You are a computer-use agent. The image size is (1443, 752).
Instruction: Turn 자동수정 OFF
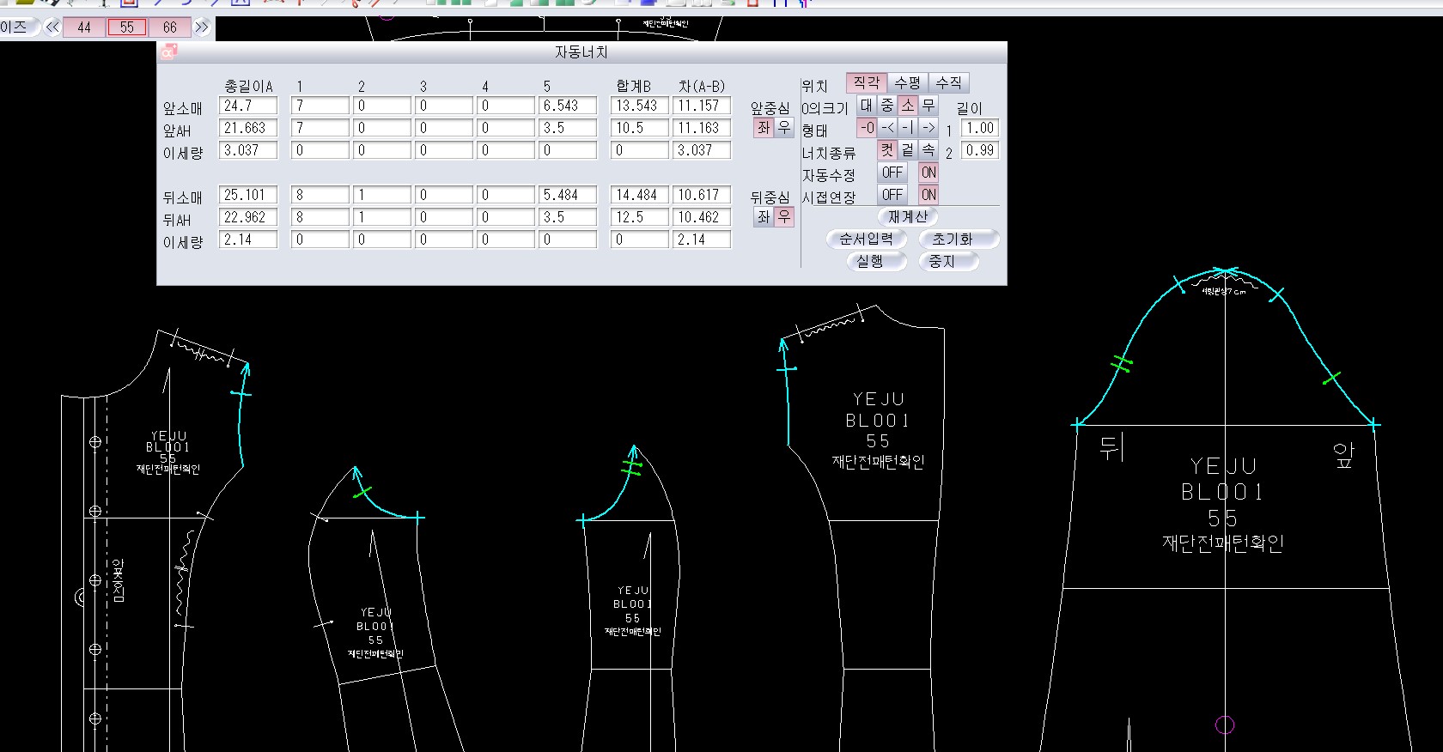click(x=892, y=173)
